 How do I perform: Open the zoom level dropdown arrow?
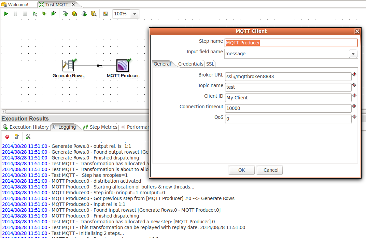point(135,14)
